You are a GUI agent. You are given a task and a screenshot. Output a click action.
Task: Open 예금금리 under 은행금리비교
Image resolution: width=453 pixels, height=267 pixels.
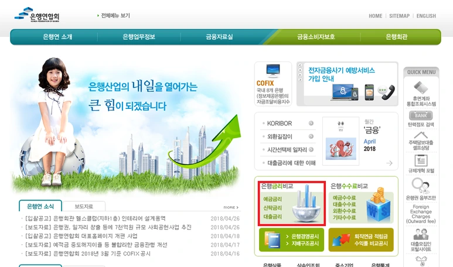273,199
